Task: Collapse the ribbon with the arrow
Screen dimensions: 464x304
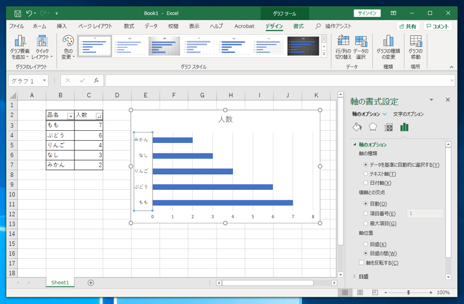Action: click(451, 67)
